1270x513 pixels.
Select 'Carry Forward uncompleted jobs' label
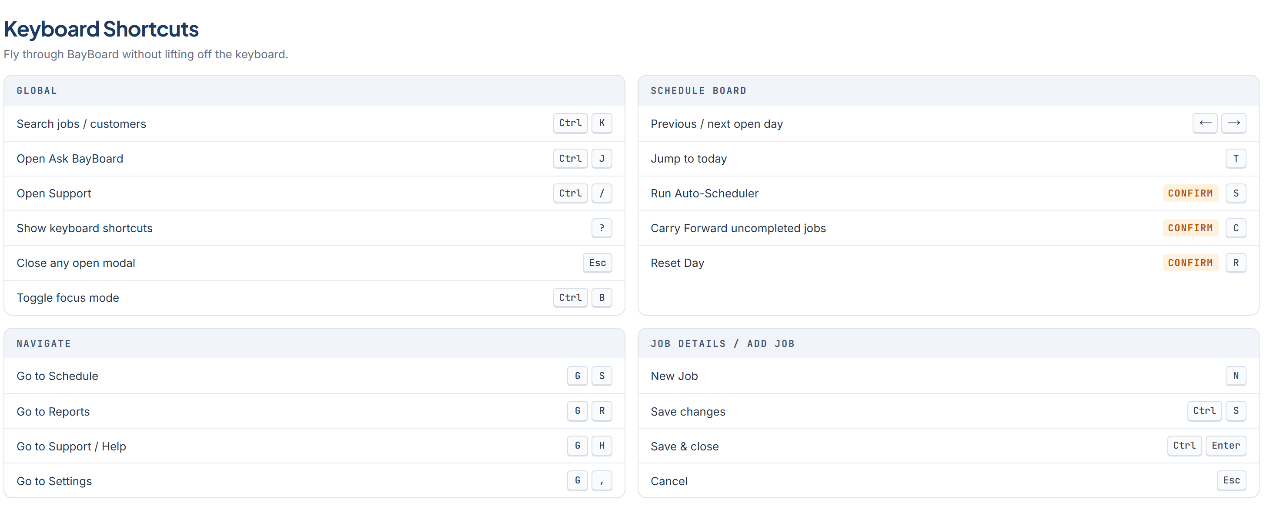point(738,228)
